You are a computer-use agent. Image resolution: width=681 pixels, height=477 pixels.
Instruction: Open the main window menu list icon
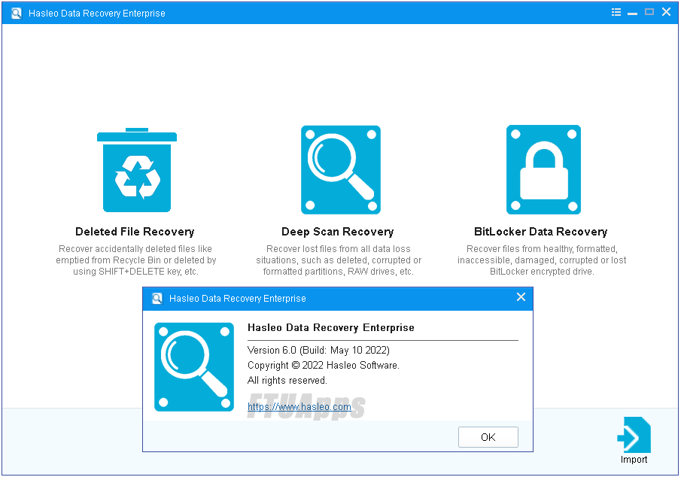(616, 12)
